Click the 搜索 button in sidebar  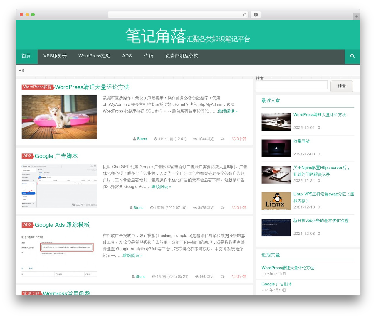tap(342, 86)
